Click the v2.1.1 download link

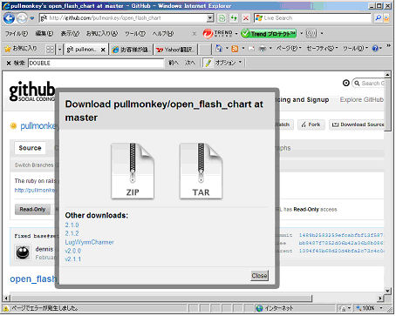point(73,259)
